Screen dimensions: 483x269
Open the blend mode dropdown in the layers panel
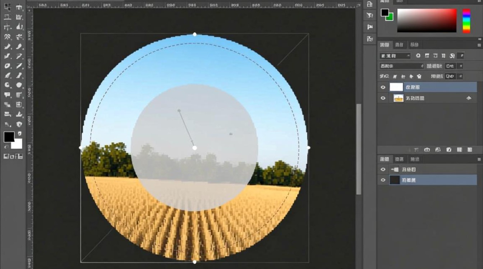(x=401, y=66)
